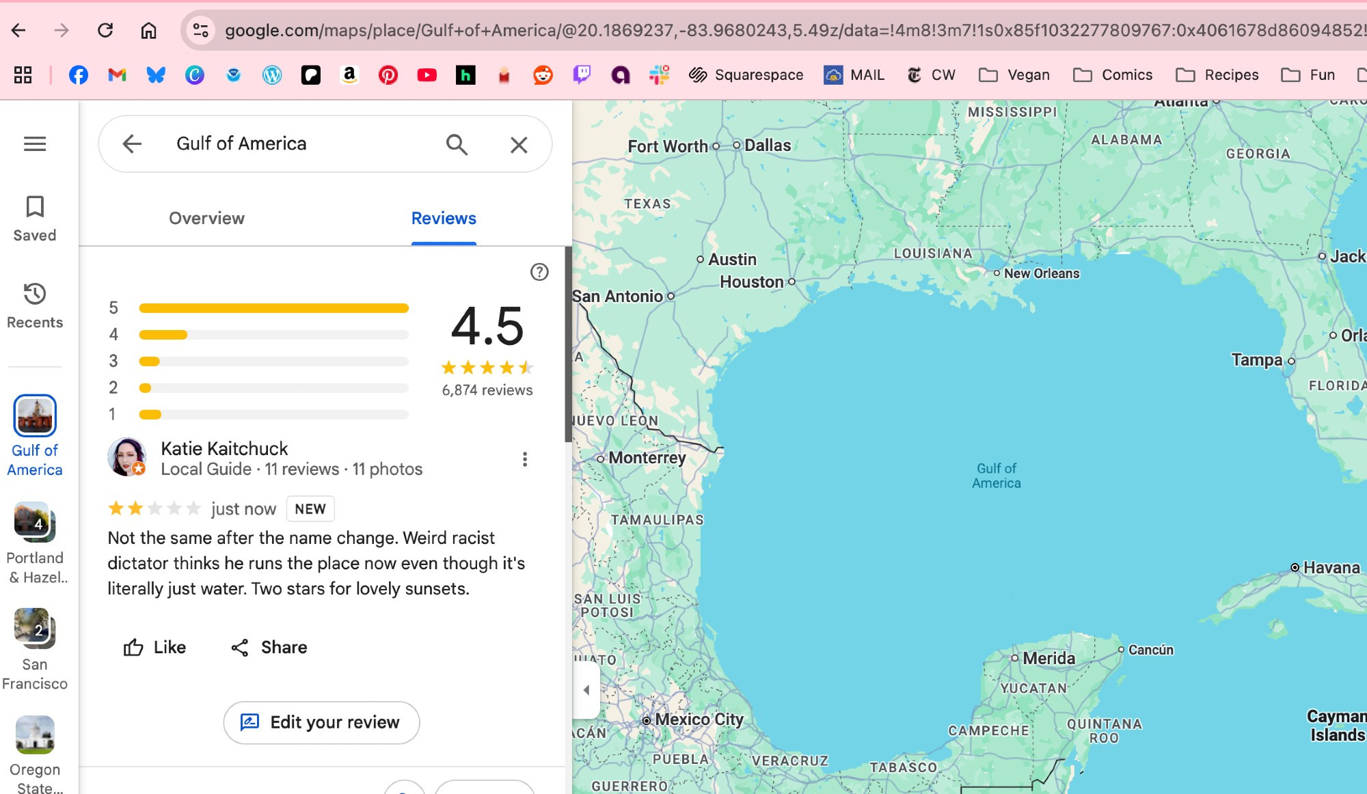Screen dimensions: 1367x794
Task: Open the CW bookmark
Action: click(x=931, y=75)
